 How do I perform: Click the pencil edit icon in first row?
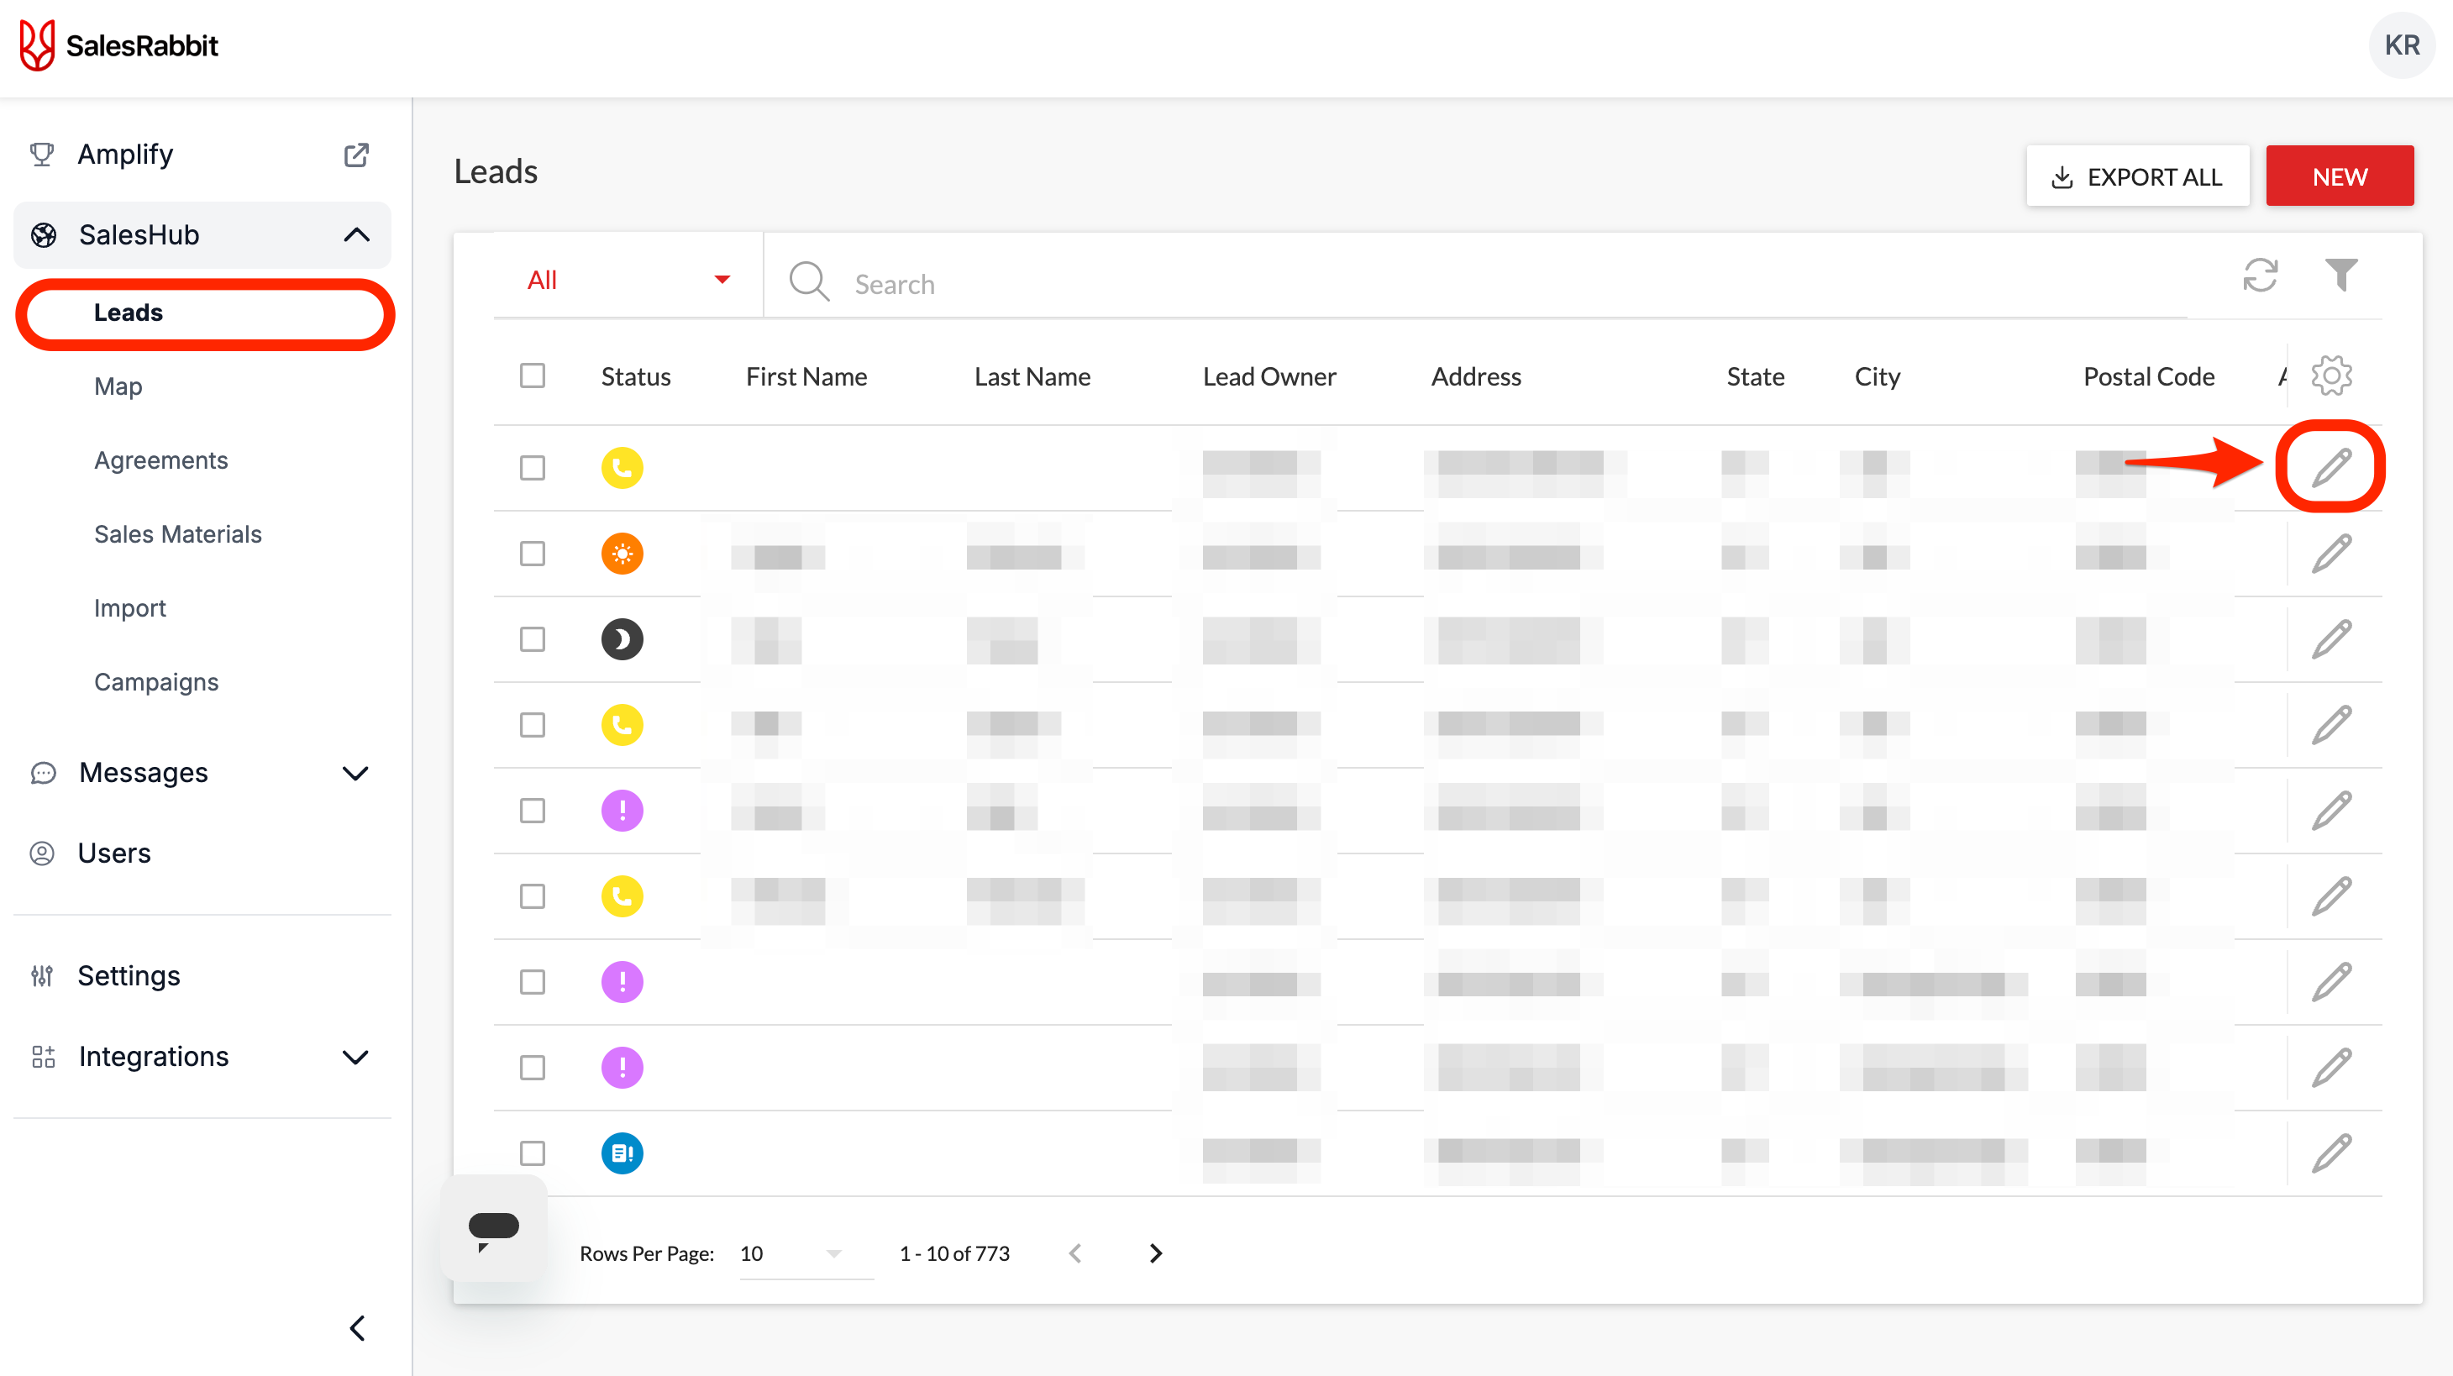pos(2331,468)
